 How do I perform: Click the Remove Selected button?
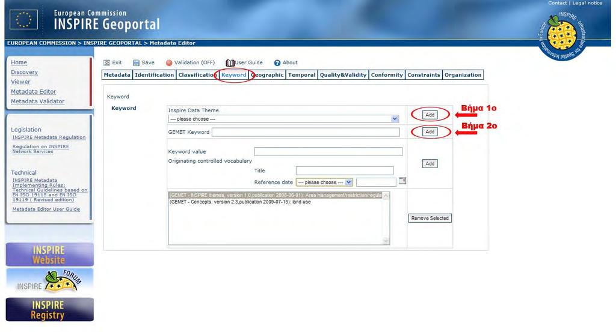point(430,218)
